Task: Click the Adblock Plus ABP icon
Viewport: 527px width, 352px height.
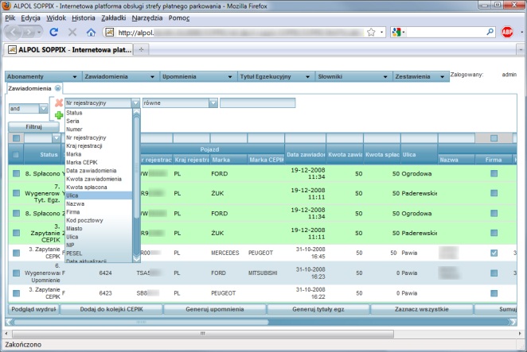Action: click(507, 33)
